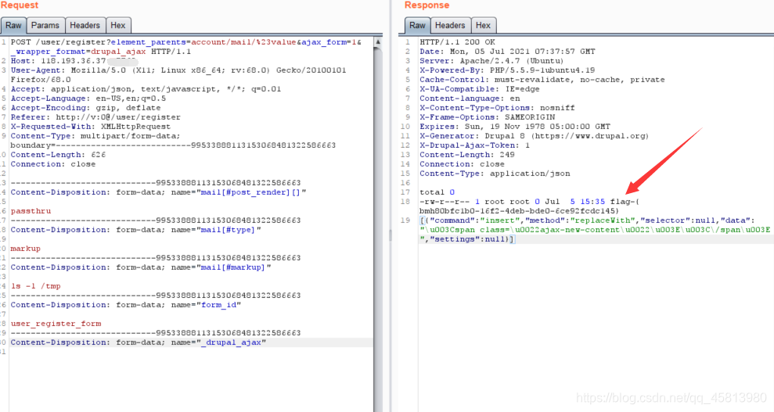Click the User-Agent header line

click(178, 75)
